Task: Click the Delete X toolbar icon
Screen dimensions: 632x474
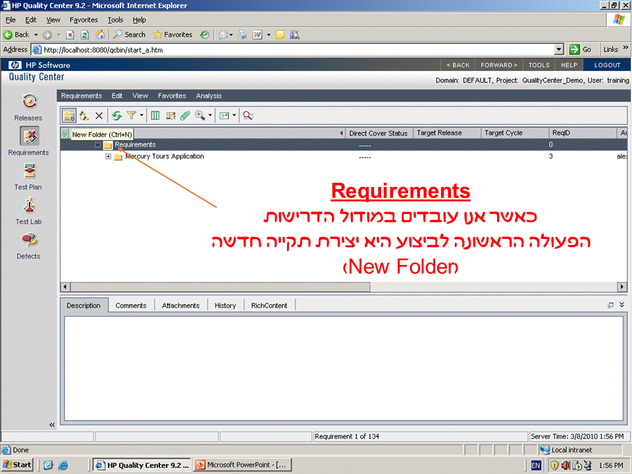Action: pyautogui.click(x=99, y=116)
